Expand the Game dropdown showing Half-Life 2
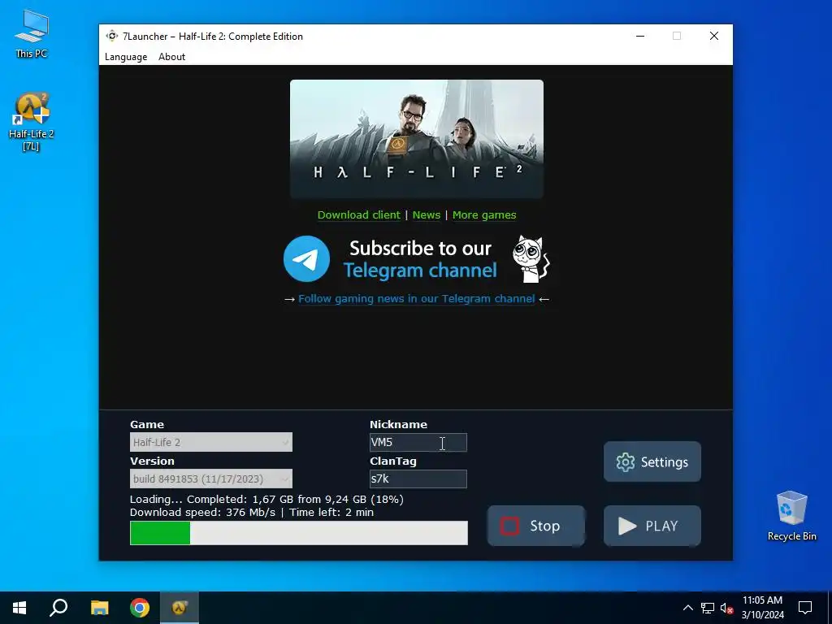 pos(211,442)
